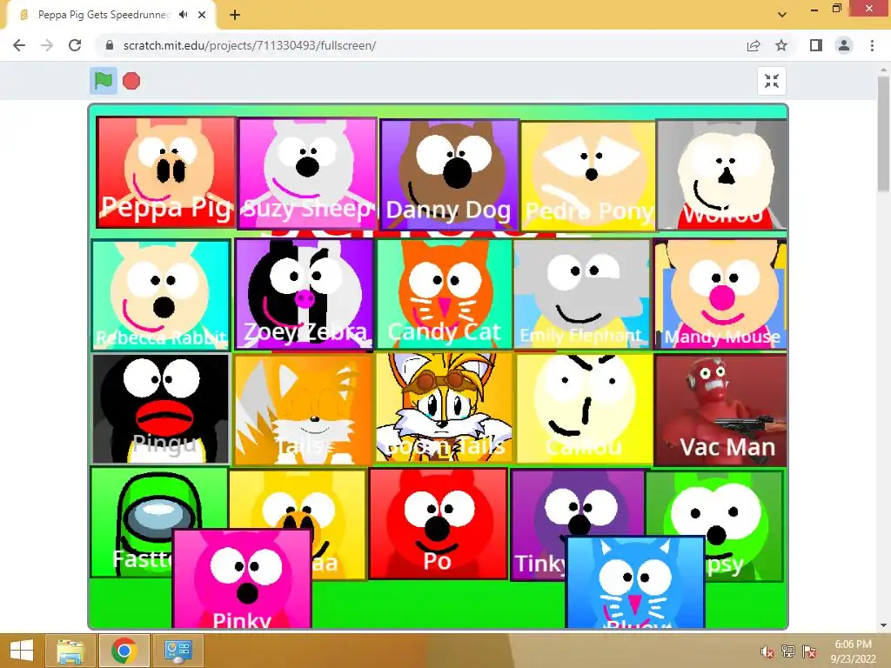This screenshot has height=668, width=891.
Task: Toggle the browser side panel
Action: pyautogui.click(x=816, y=45)
